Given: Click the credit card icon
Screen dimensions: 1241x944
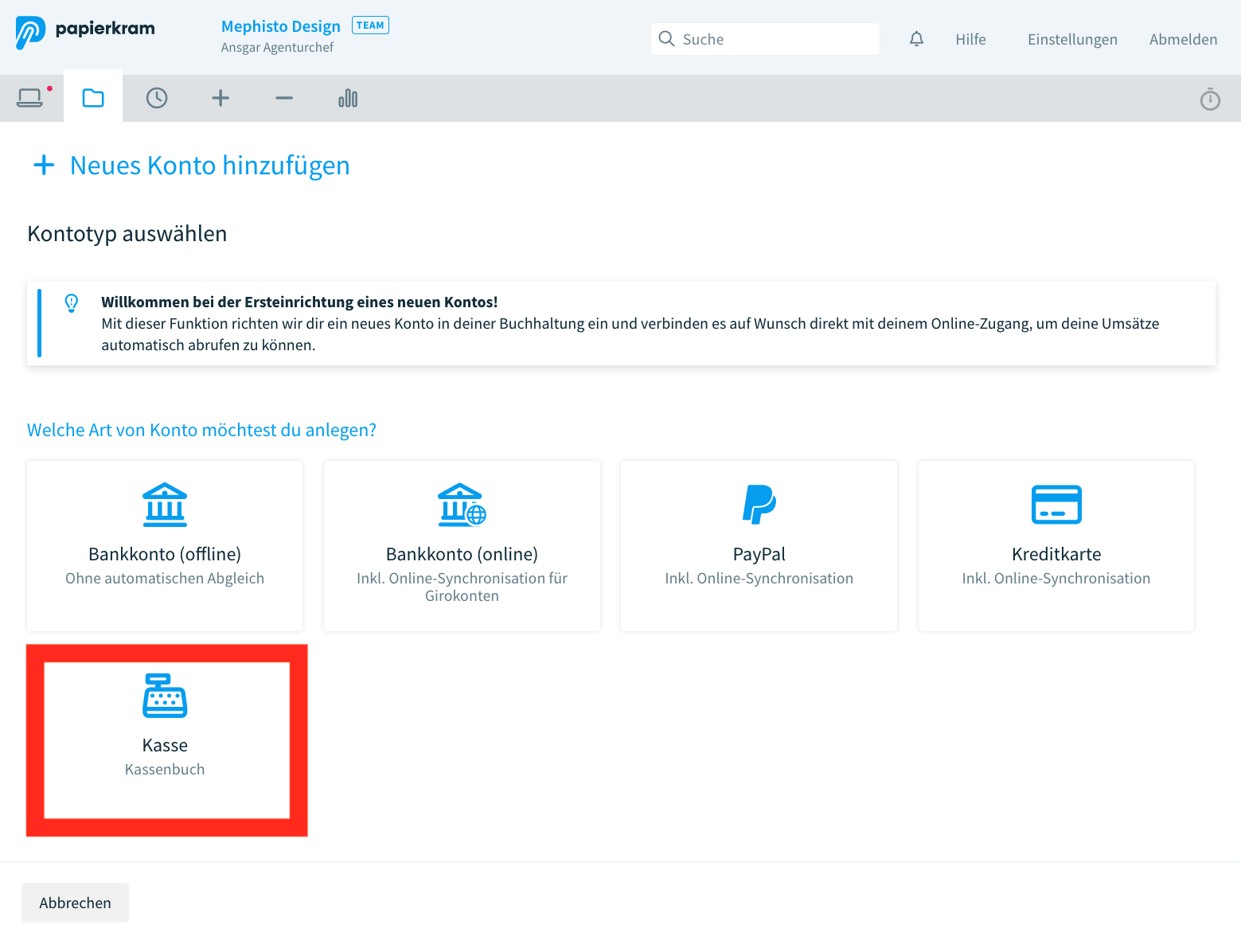Looking at the screenshot, I should point(1056,505).
